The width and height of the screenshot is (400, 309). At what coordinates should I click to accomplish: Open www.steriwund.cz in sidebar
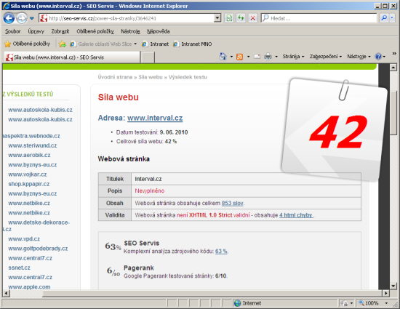click(x=33, y=145)
